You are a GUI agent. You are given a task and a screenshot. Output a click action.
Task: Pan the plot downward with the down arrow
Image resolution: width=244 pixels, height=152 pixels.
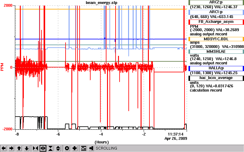coord(27,148)
